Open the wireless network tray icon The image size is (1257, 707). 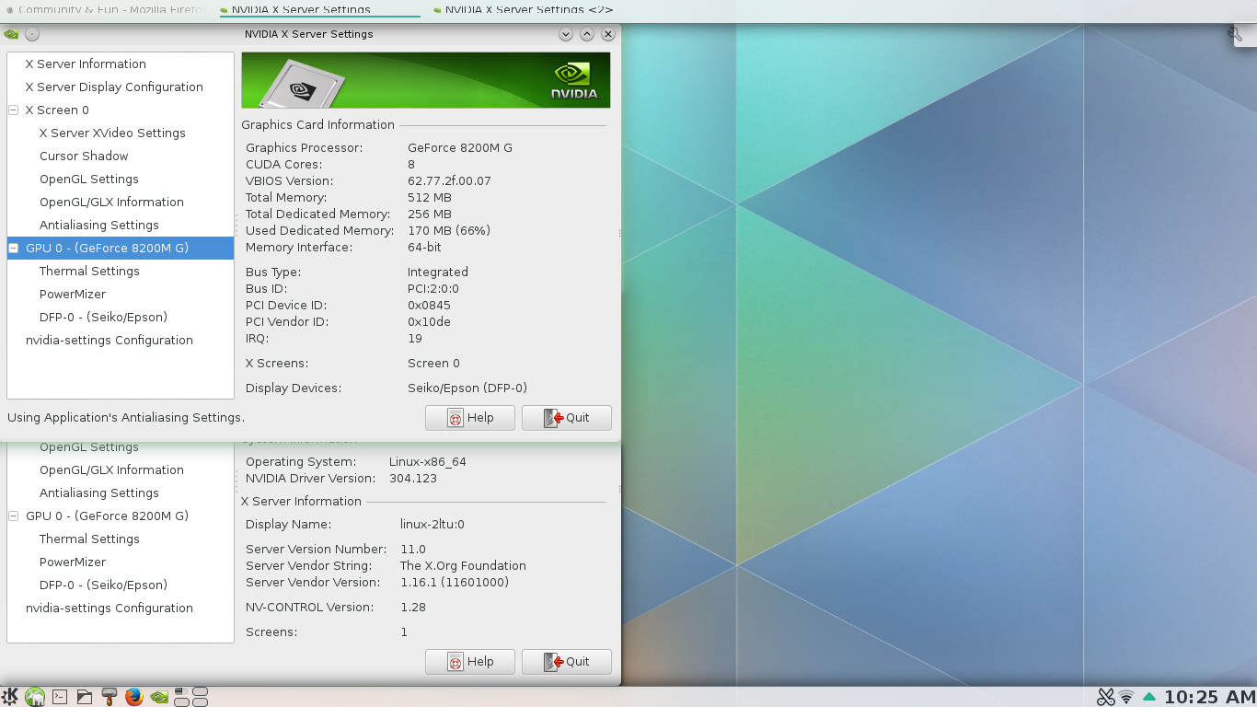coord(1126,698)
